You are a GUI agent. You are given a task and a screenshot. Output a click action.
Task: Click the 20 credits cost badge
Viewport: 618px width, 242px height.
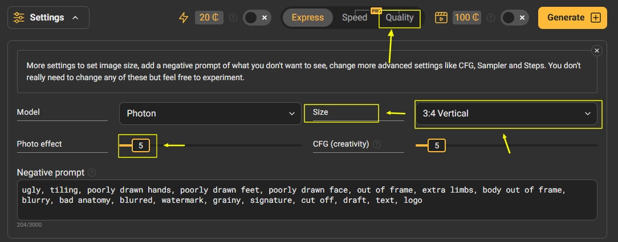pyautogui.click(x=209, y=18)
